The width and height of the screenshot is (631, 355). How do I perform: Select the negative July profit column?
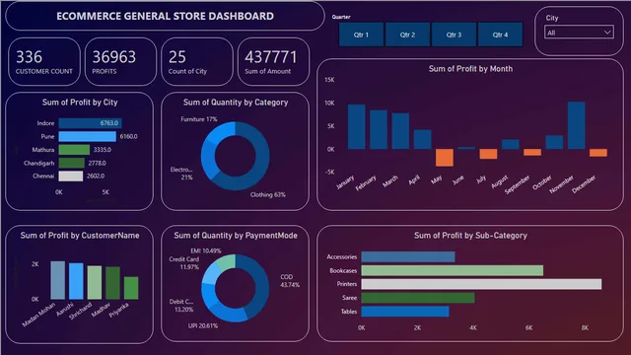(x=488, y=154)
